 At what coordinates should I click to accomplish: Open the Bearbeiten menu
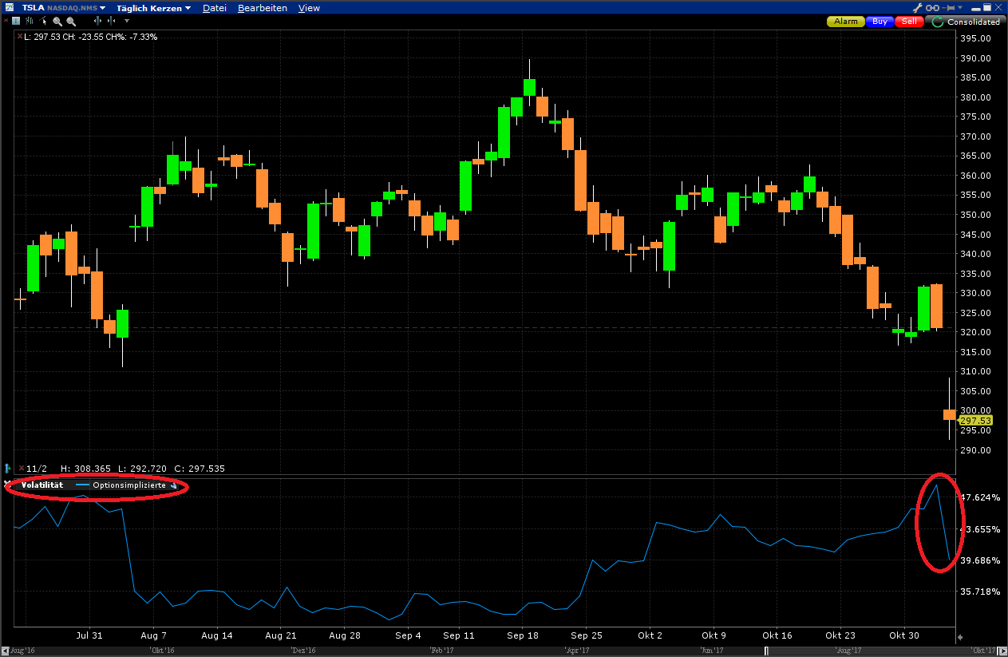pos(262,8)
